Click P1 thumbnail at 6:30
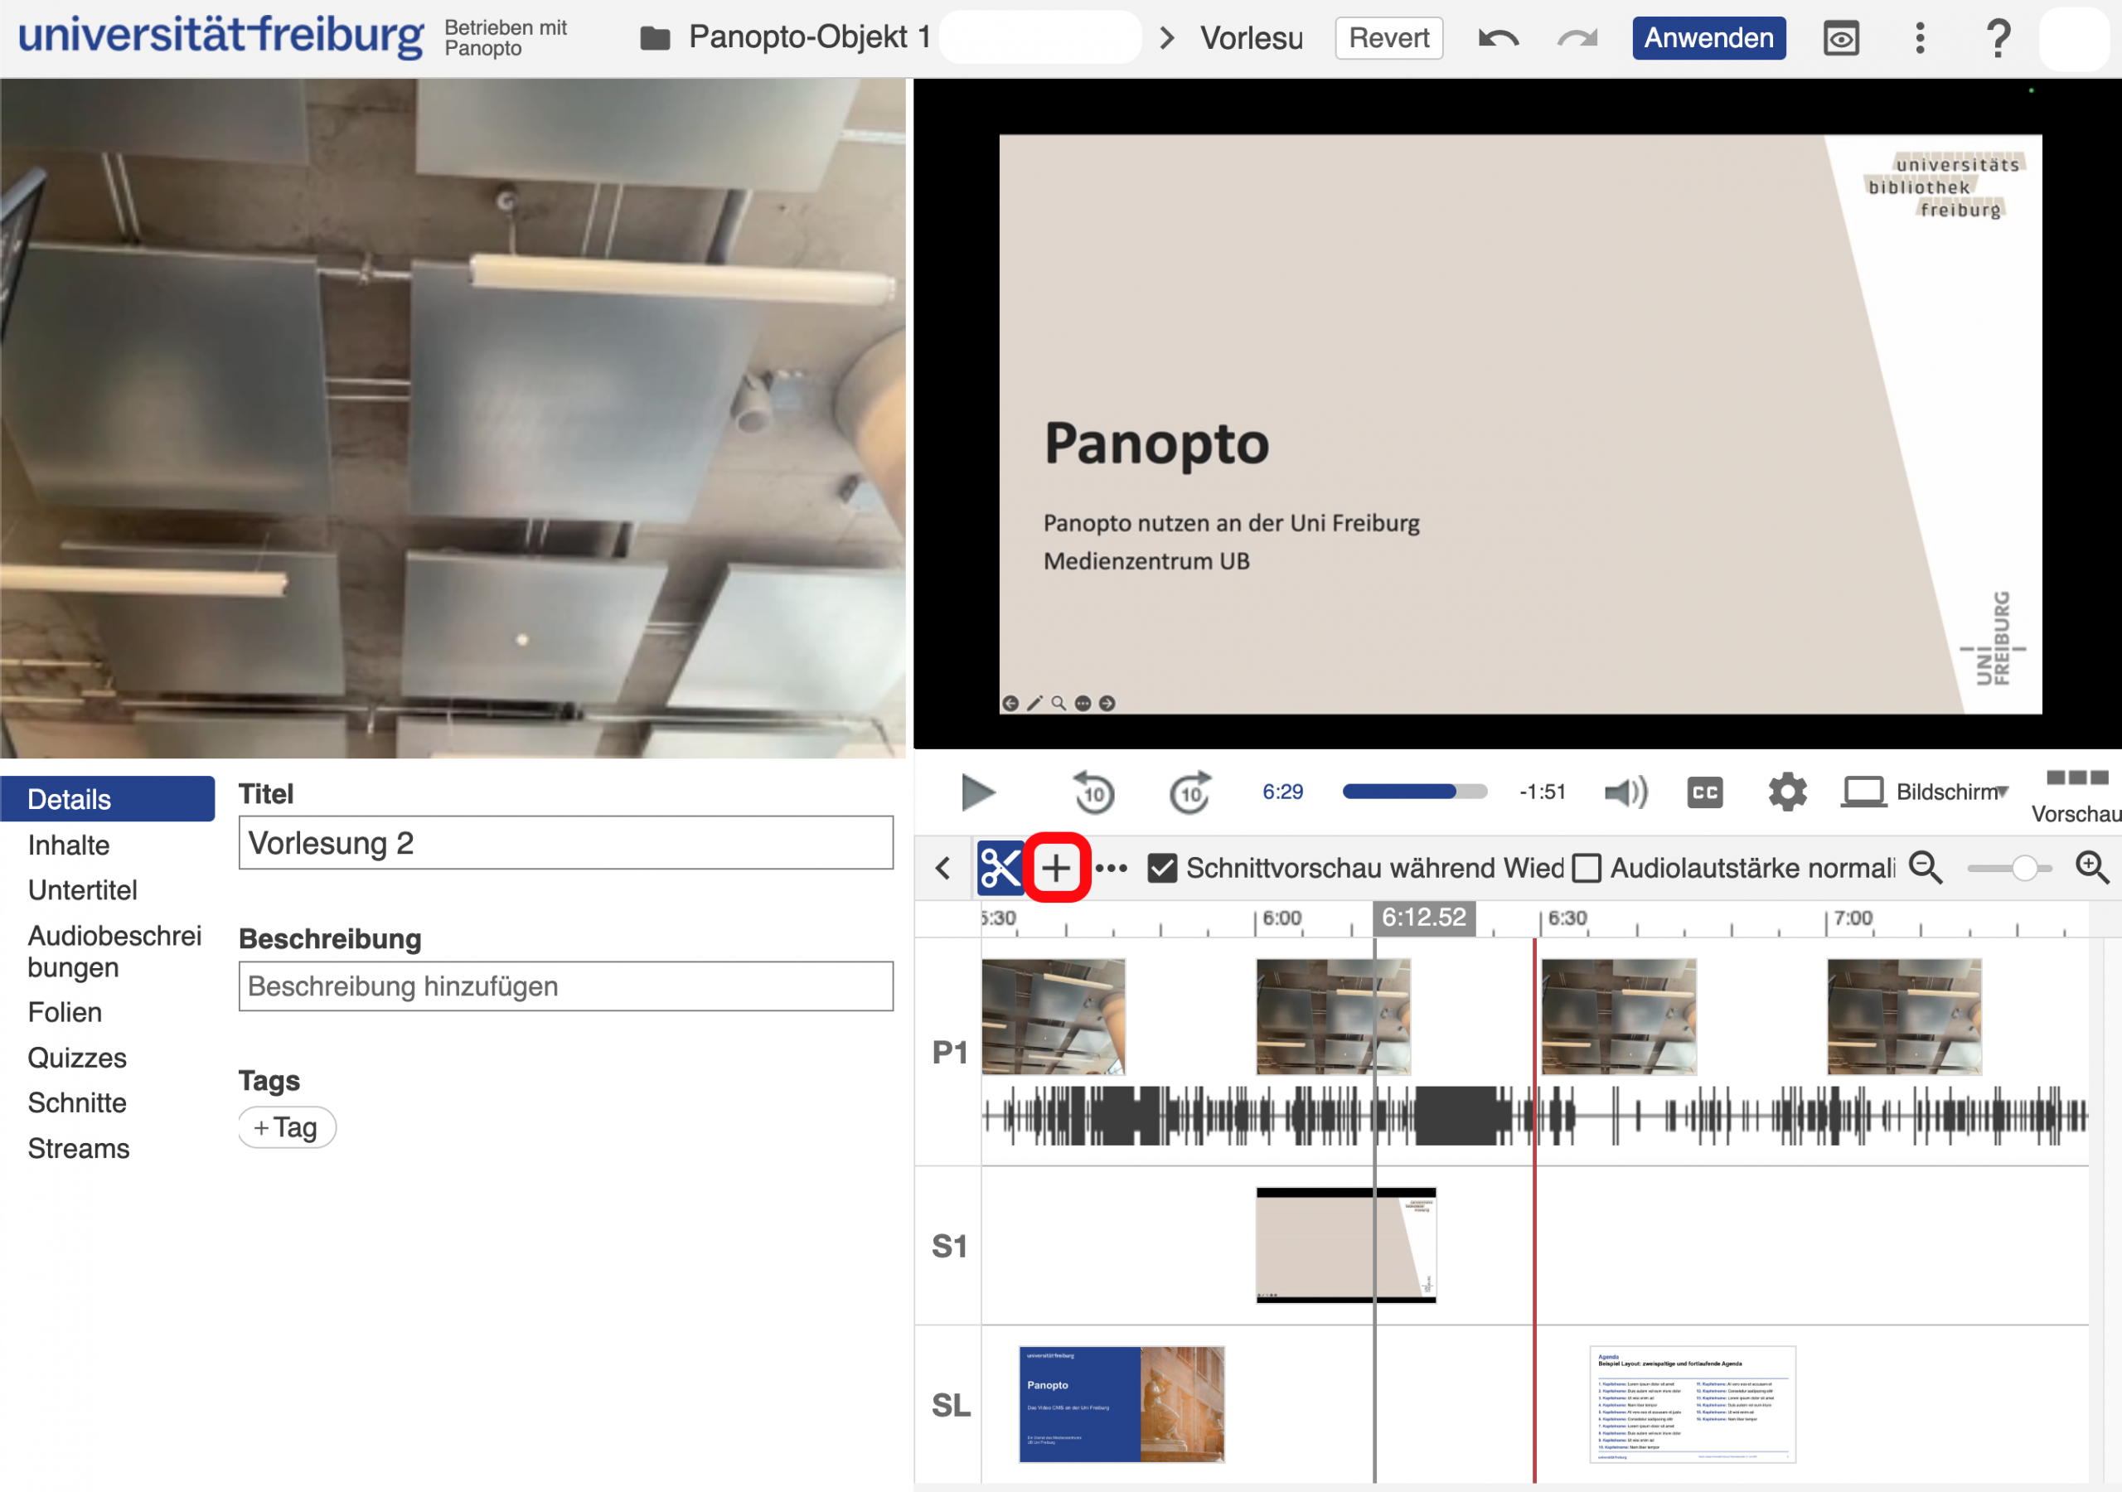Viewport: 2122px width, 1492px height. click(1618, 1017)
